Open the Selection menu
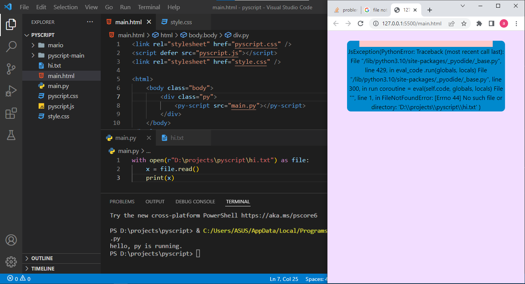This screenshot has height=284, width=525. pos(65,7)
